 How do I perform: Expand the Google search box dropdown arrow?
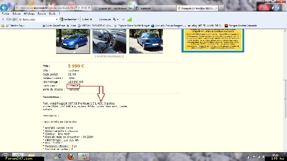(x=57, y=19)
